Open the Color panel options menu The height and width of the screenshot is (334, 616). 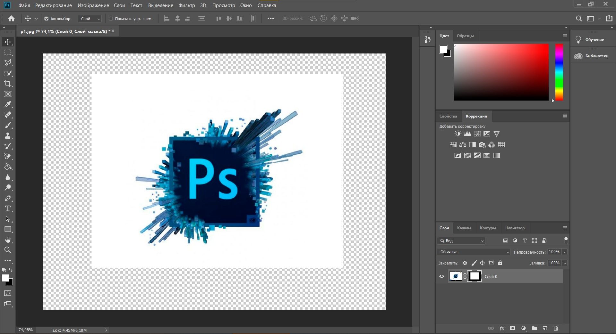pyautogui.click(x=565, y=36)
